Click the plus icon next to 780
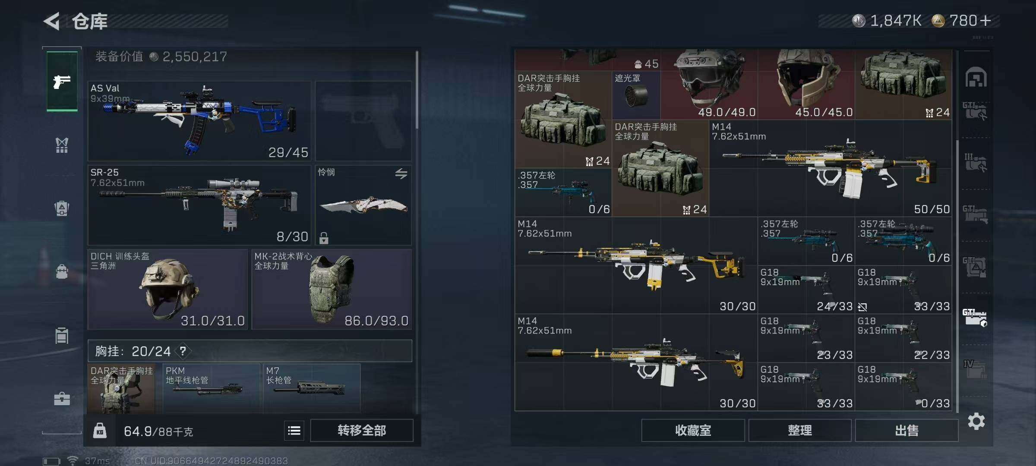The width and height of the screenshot is (1036, 466). (985, 20)
